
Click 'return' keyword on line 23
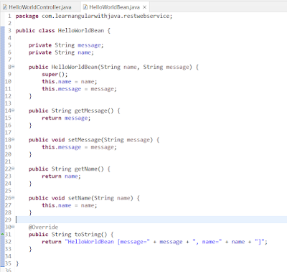click(52, 177)
